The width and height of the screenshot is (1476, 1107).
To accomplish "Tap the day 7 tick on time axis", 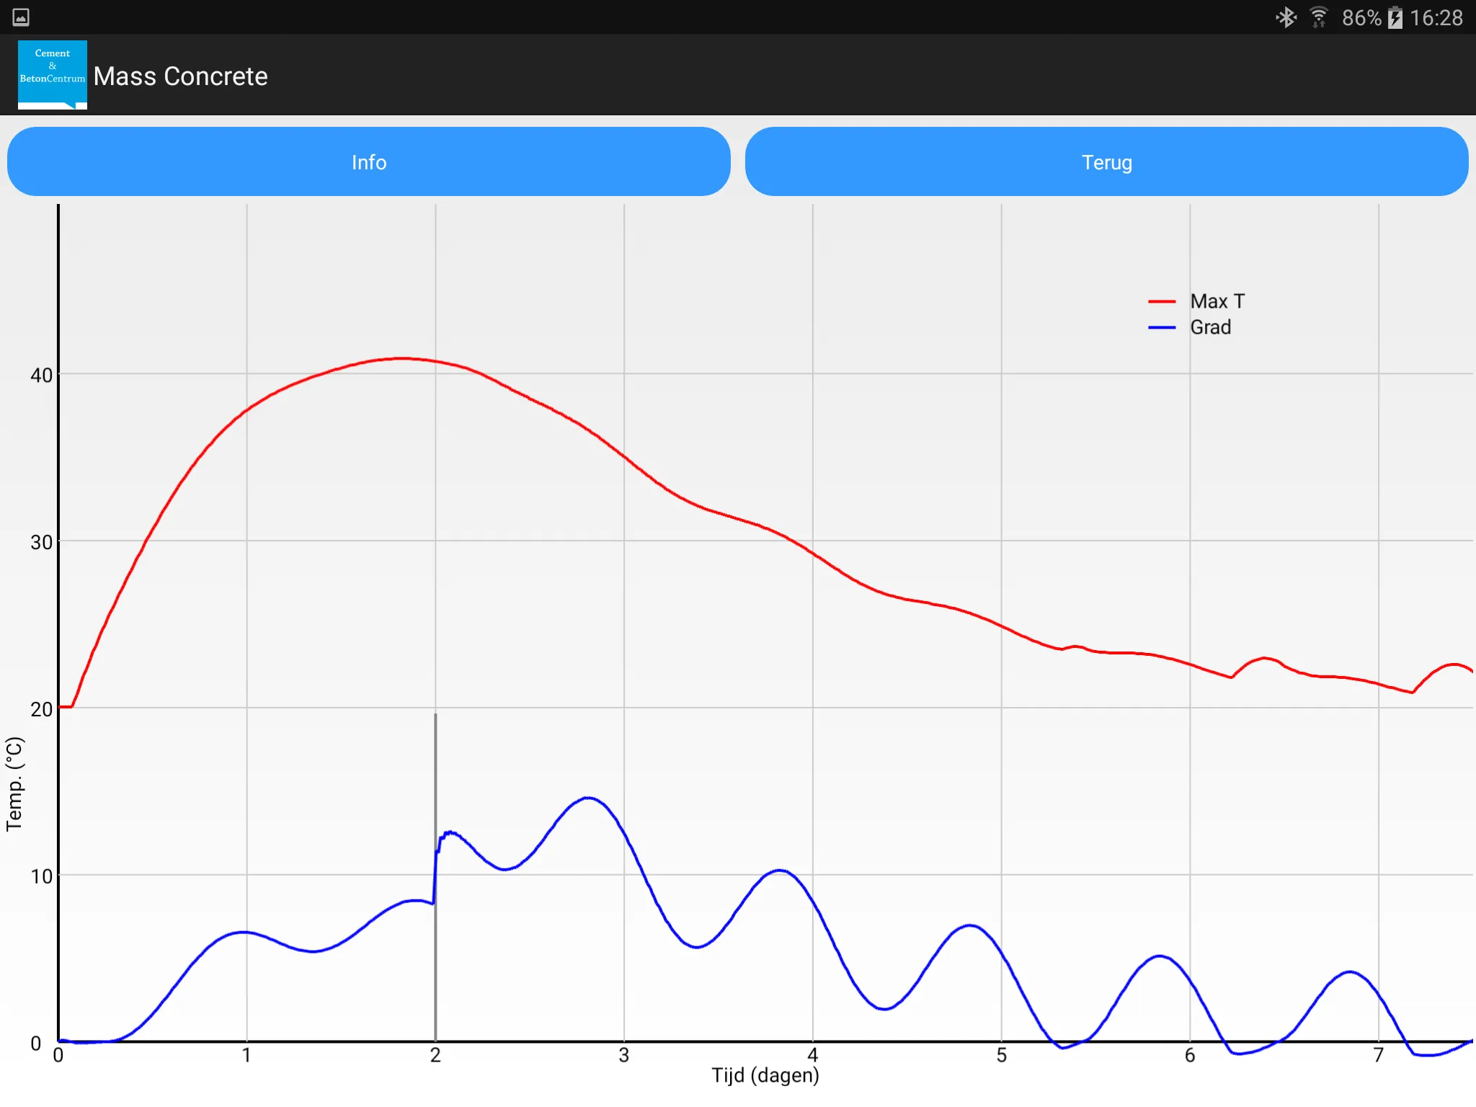I will 1379,1055.
